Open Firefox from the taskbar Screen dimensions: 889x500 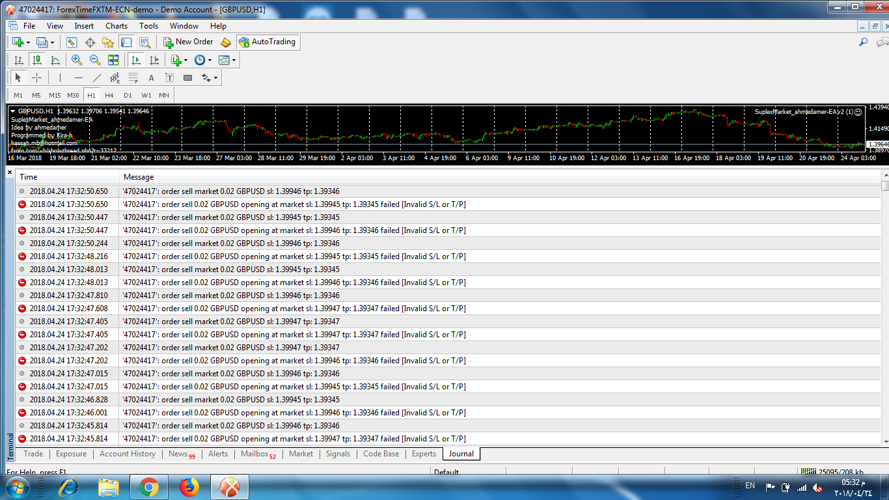[189, 486]
